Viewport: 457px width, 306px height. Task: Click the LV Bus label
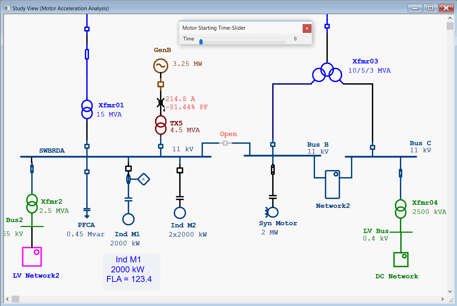376,231
